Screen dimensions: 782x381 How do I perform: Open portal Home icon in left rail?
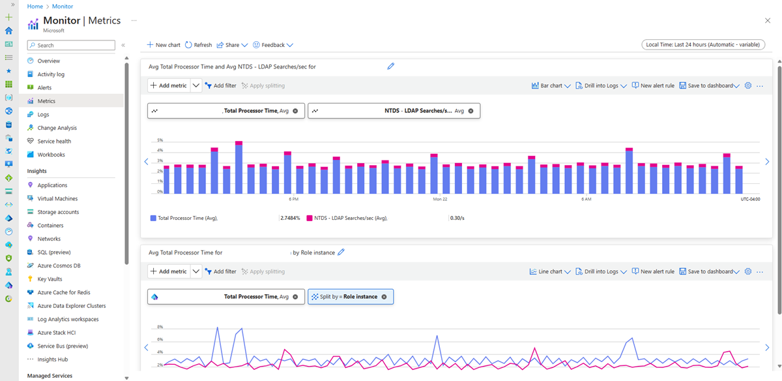click(8, 31)
